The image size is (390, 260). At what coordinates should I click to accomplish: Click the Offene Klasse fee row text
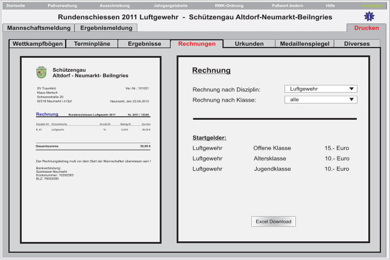[272, 148]
